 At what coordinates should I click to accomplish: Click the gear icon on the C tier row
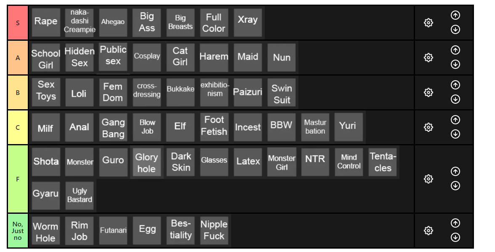click(428, 127)
